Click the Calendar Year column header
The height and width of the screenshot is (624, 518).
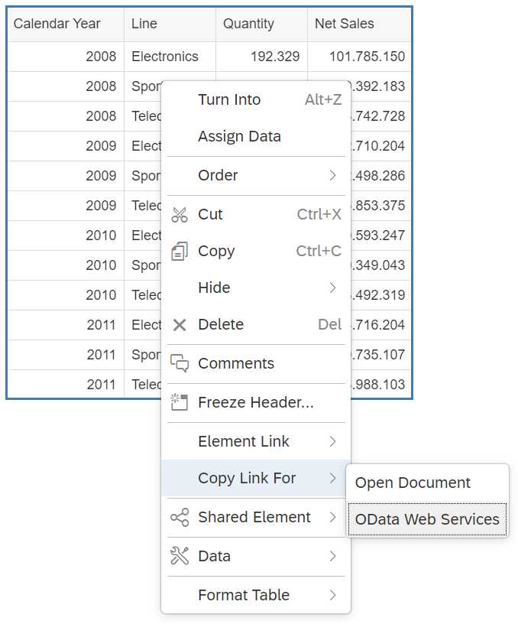coord(66,24)
